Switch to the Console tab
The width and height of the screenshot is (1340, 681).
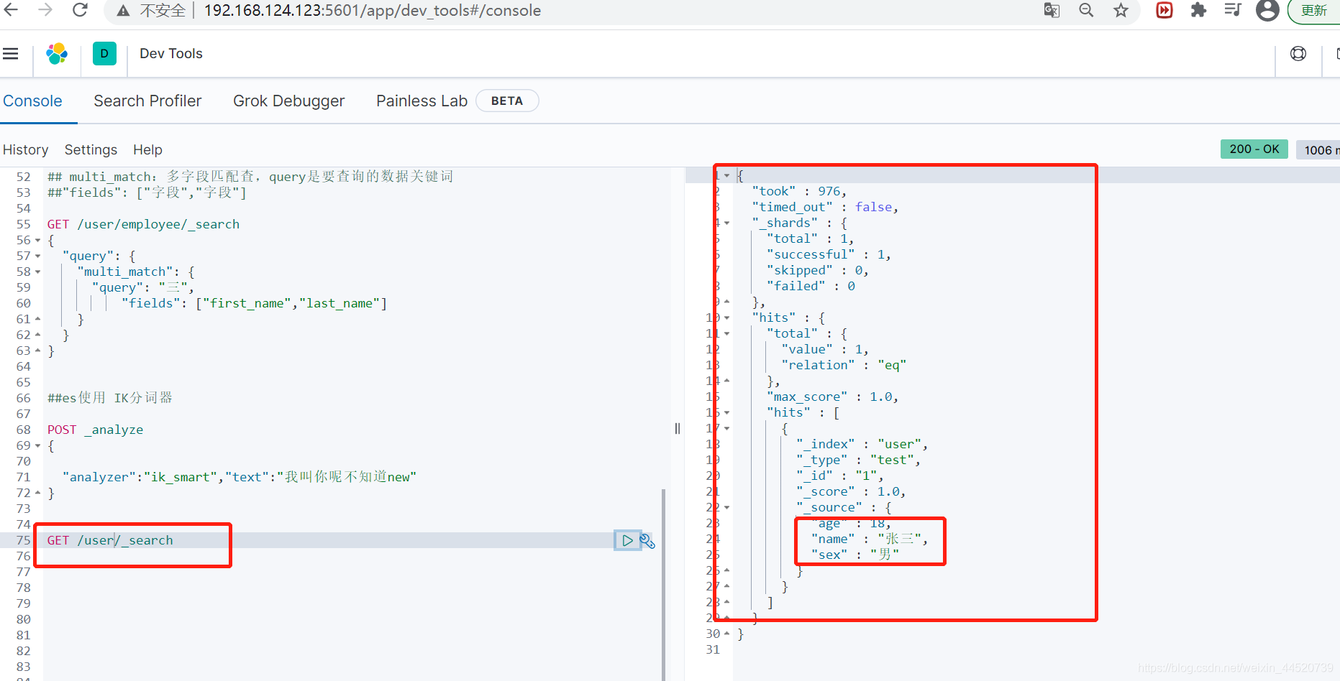pos(32,101)
